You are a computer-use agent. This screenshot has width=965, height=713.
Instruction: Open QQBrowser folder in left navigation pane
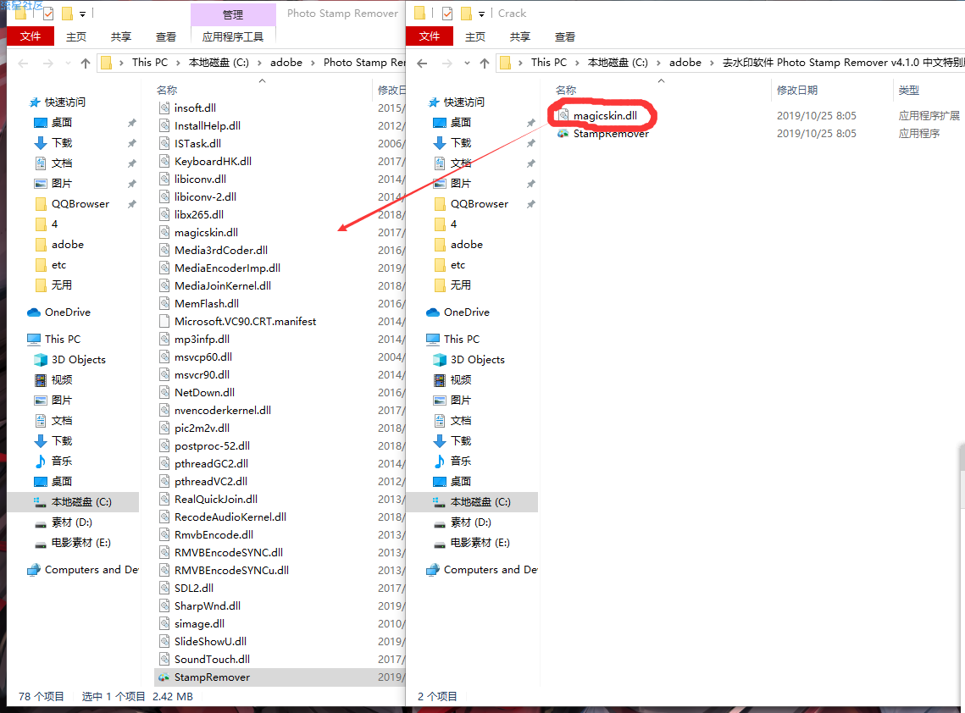point(80,203)
